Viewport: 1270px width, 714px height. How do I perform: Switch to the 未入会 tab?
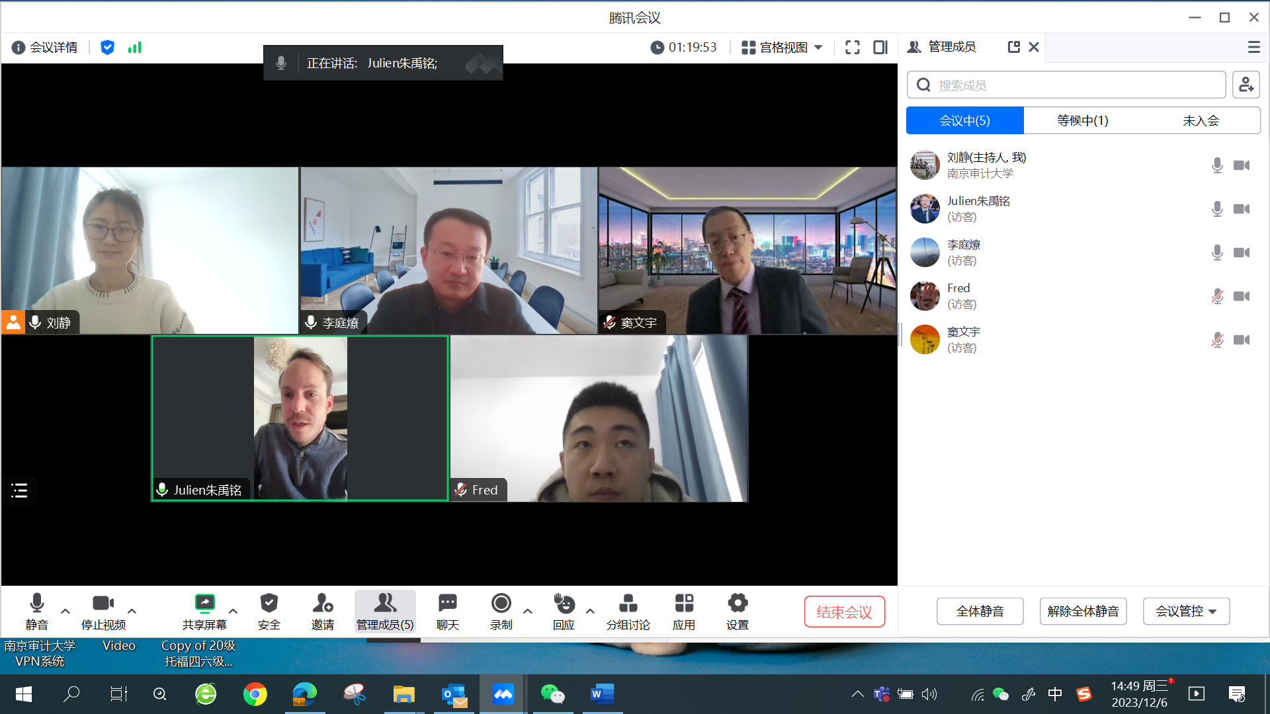tap(1201, 120)
